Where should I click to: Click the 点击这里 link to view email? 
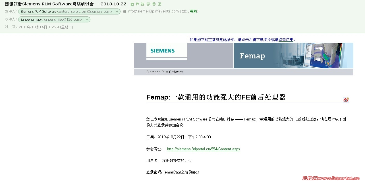click(286, 40)
